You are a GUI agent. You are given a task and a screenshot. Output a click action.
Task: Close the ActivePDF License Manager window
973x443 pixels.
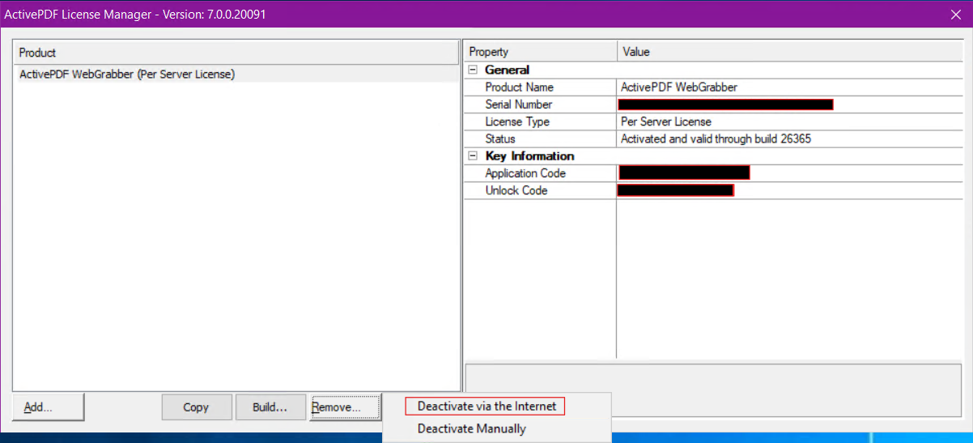955,14
